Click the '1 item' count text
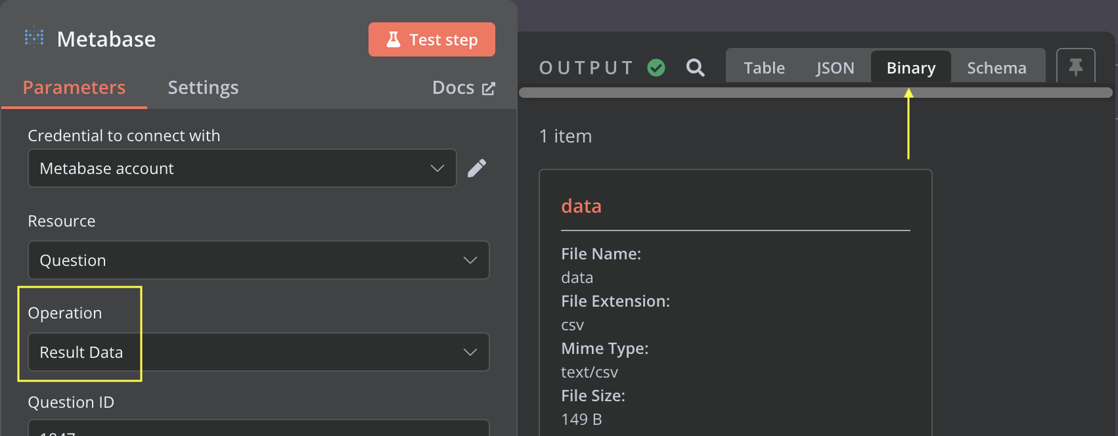 coord(566,136)
